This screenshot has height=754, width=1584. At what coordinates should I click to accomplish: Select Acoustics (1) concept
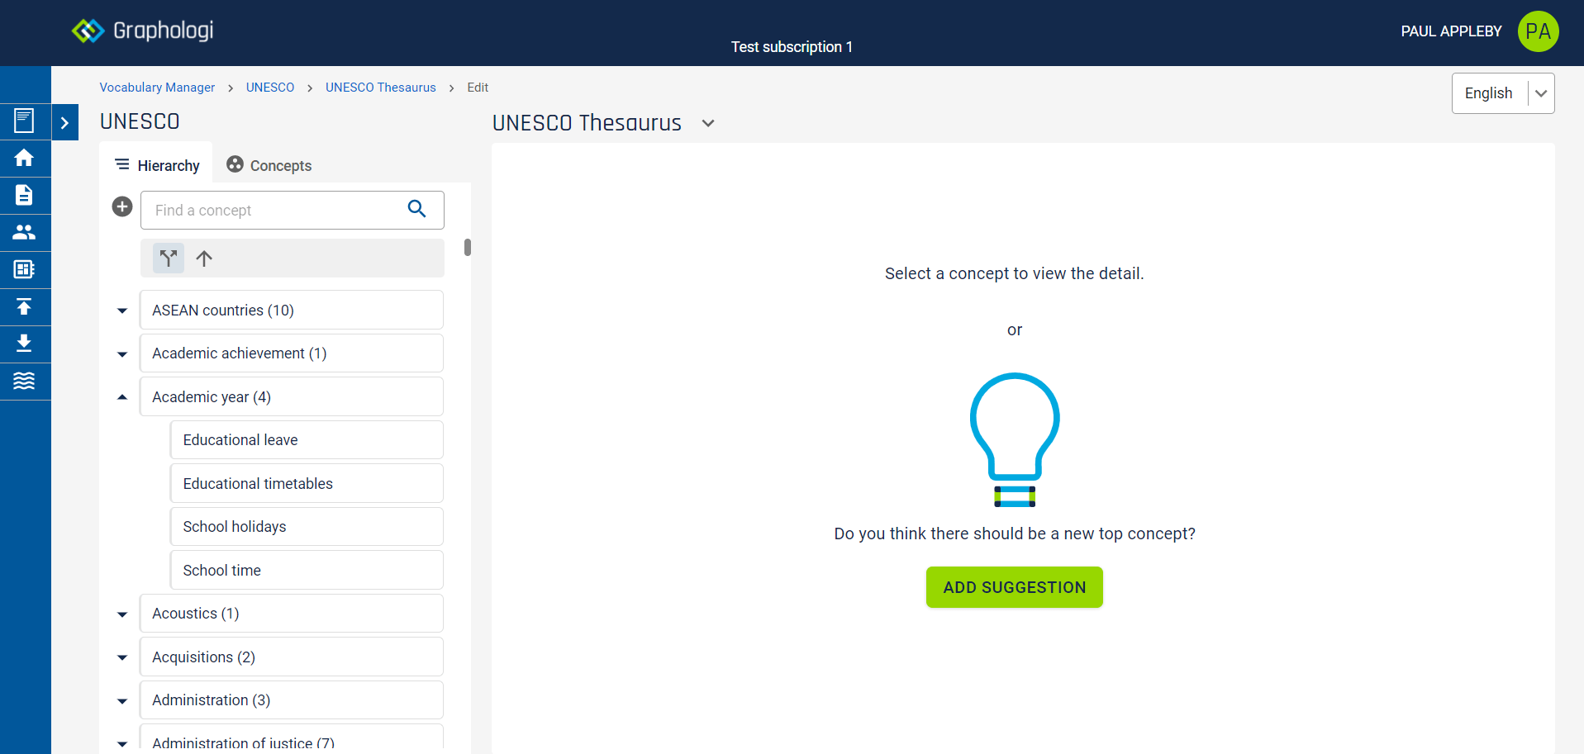(x=292, y=614)
